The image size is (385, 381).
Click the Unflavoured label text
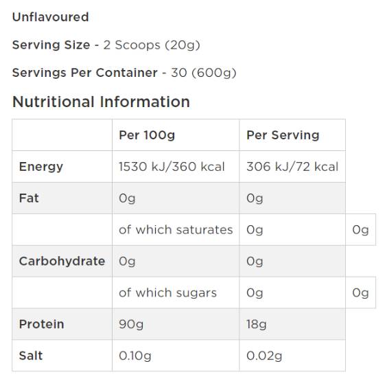(50, 17)
